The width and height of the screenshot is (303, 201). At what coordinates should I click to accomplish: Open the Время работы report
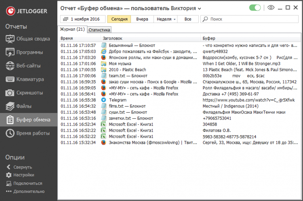29,133
